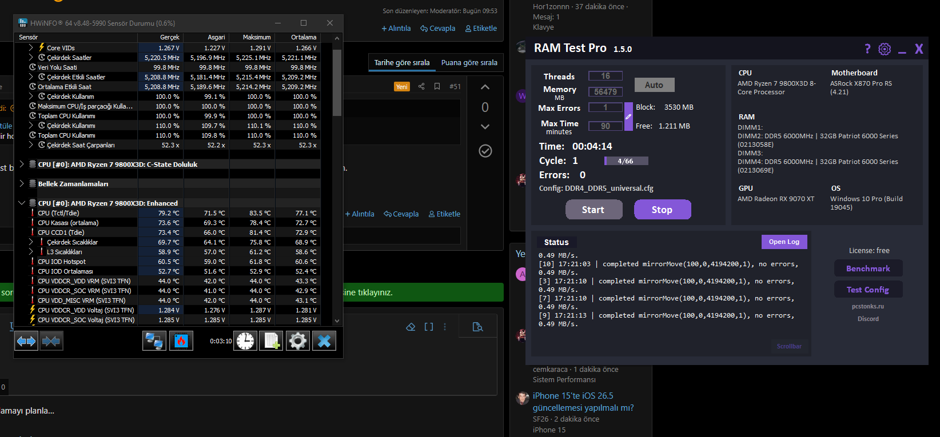Expand the Çekirdek Saatler row
Viewport: 940px width, 437px height.
[31, 58]
